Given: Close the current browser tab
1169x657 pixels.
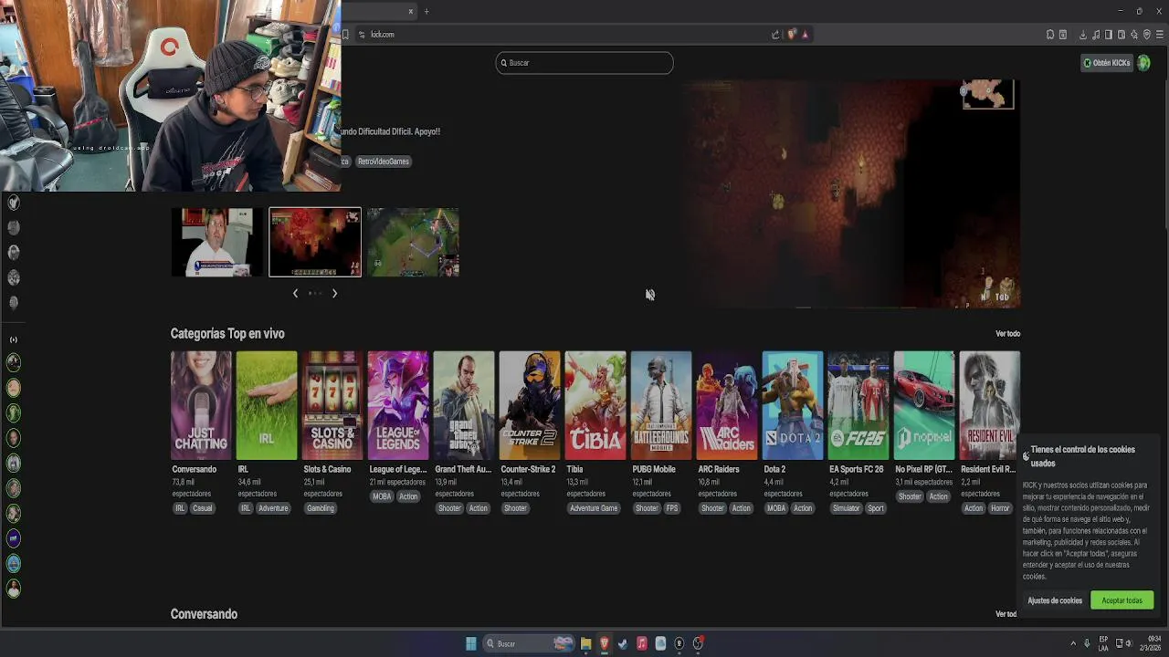Looking at the screenshot, I should (x=410, y=11).
